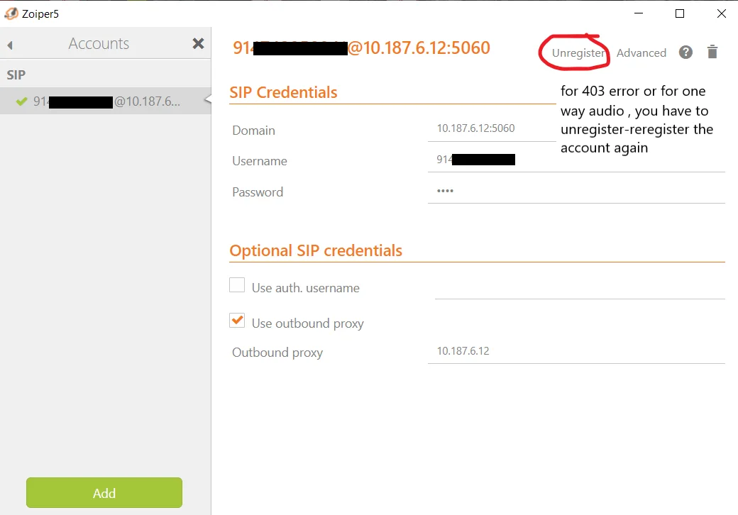Screen dimensions: 738x515
Task: Uncheck the Use outbound proxy checkbox
Action: [x=237, y=321]
